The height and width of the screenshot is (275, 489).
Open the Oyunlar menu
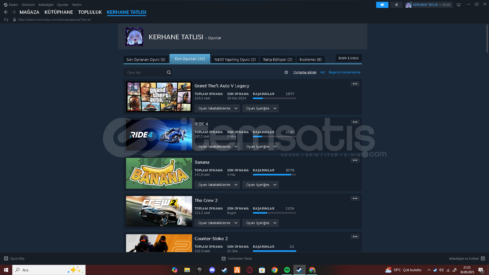pyautogui.click(x=63, y=5)
